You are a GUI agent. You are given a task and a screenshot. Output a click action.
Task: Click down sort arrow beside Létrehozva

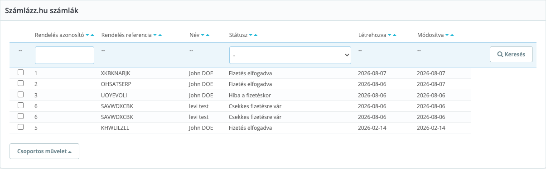click(x=390, y=35)
